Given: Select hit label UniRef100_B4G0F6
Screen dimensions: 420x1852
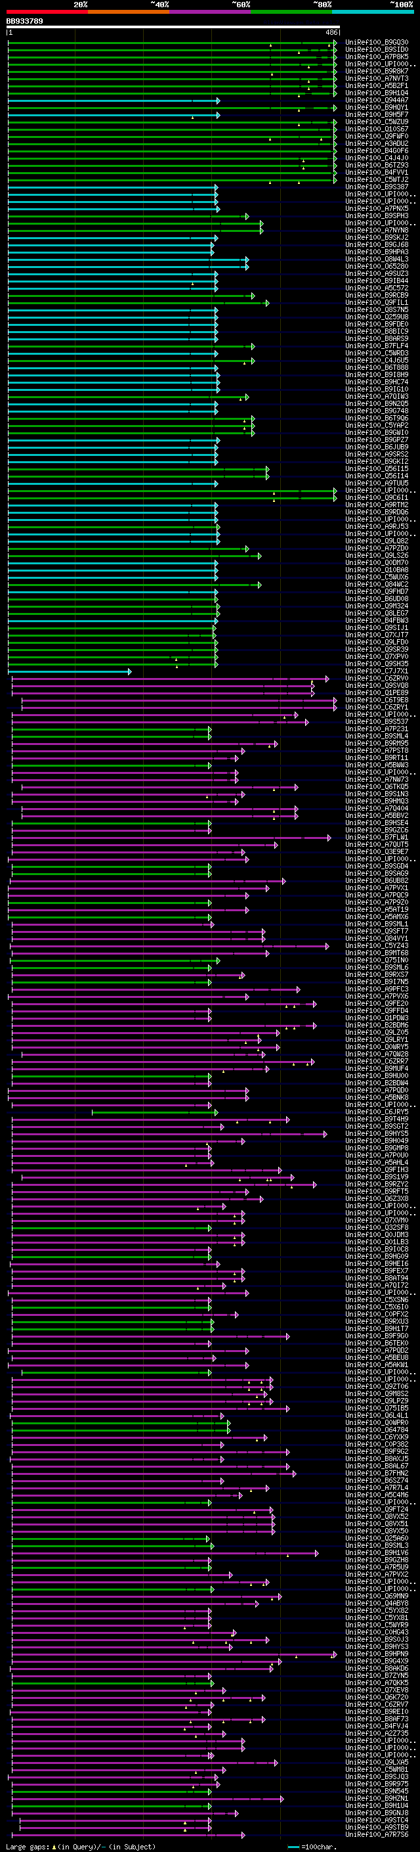Looking at the screenshot, I should click(377, 150).
